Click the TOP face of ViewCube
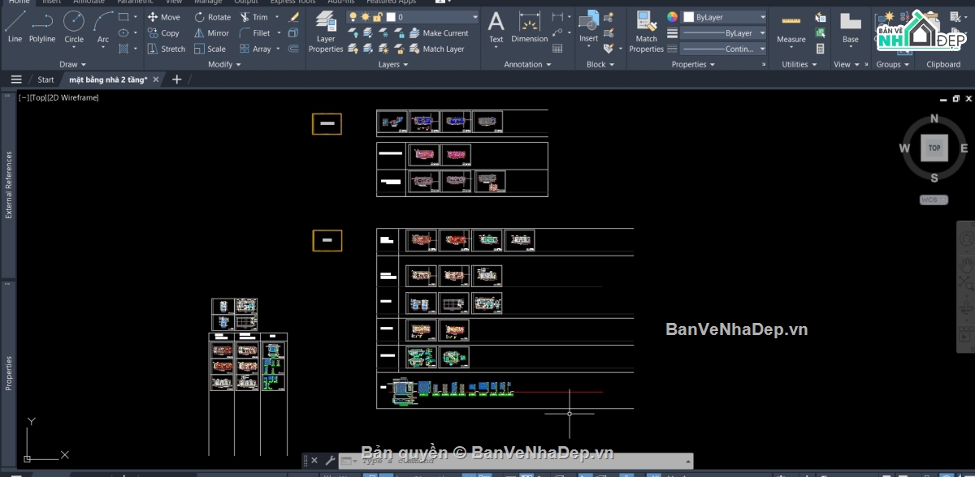 tap(934, 148)
